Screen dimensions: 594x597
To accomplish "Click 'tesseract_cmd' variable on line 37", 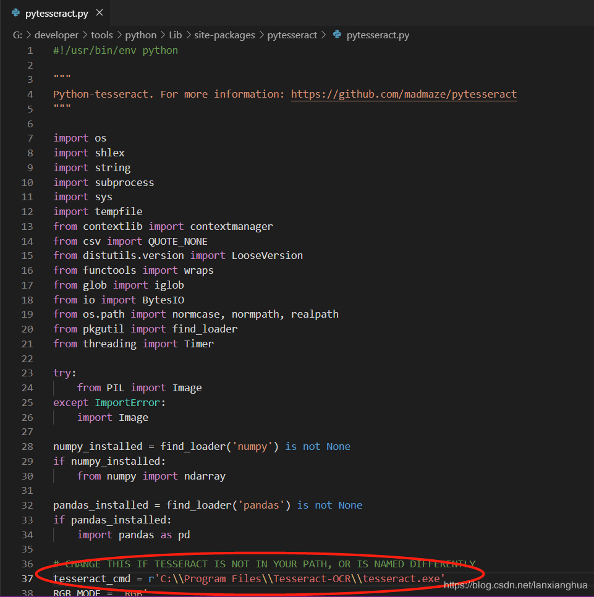I will point(91,578).
